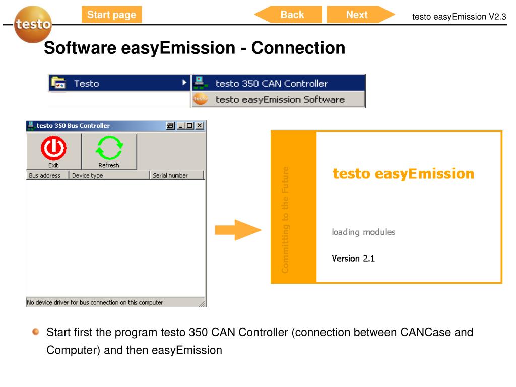Image resolution: width=516 pixels, height=387 pixels.
Task: Sort by the Serial number column header
Action: [177, 175]
